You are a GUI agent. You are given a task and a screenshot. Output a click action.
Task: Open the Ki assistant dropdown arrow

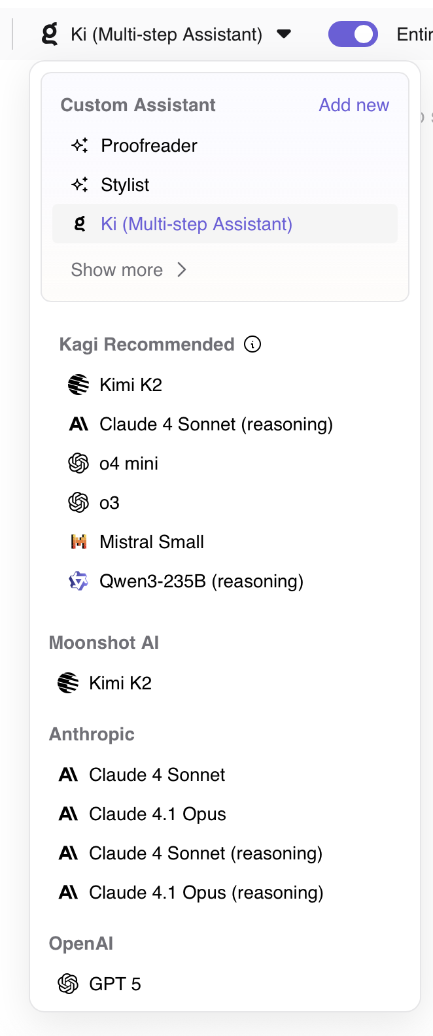[x=284, y=34]
